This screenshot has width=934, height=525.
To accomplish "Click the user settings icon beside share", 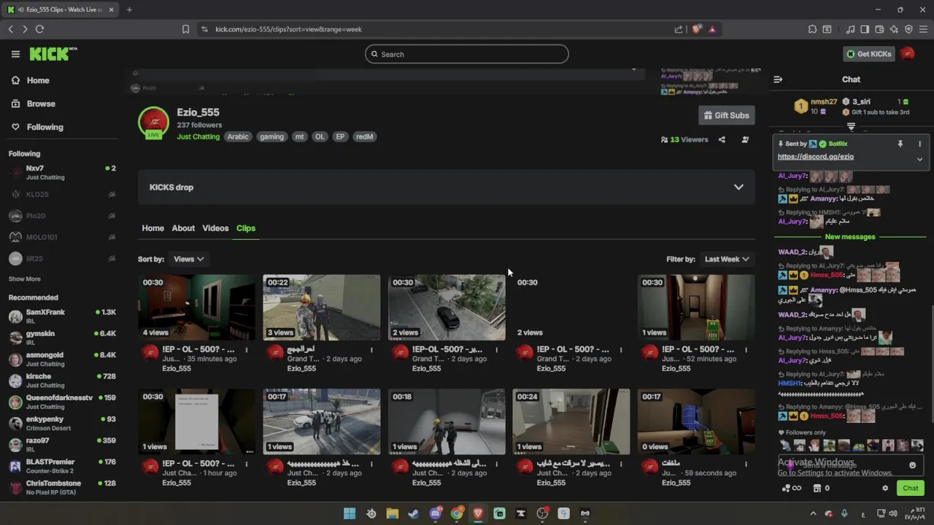I will (x=745, y=139).
